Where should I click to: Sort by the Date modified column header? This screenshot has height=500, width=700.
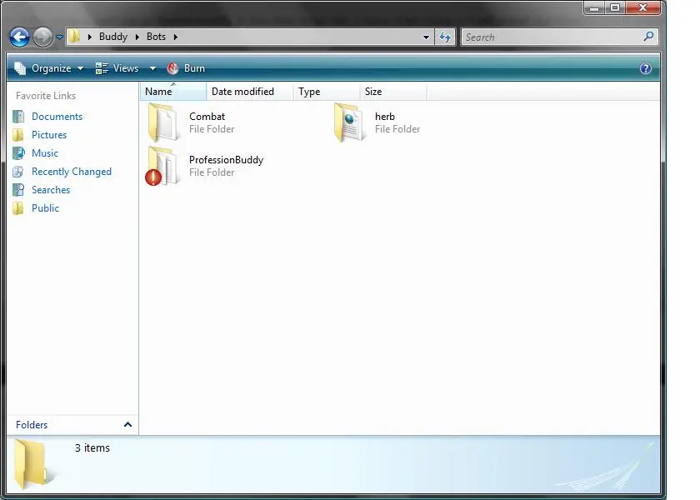pos(249,92)
